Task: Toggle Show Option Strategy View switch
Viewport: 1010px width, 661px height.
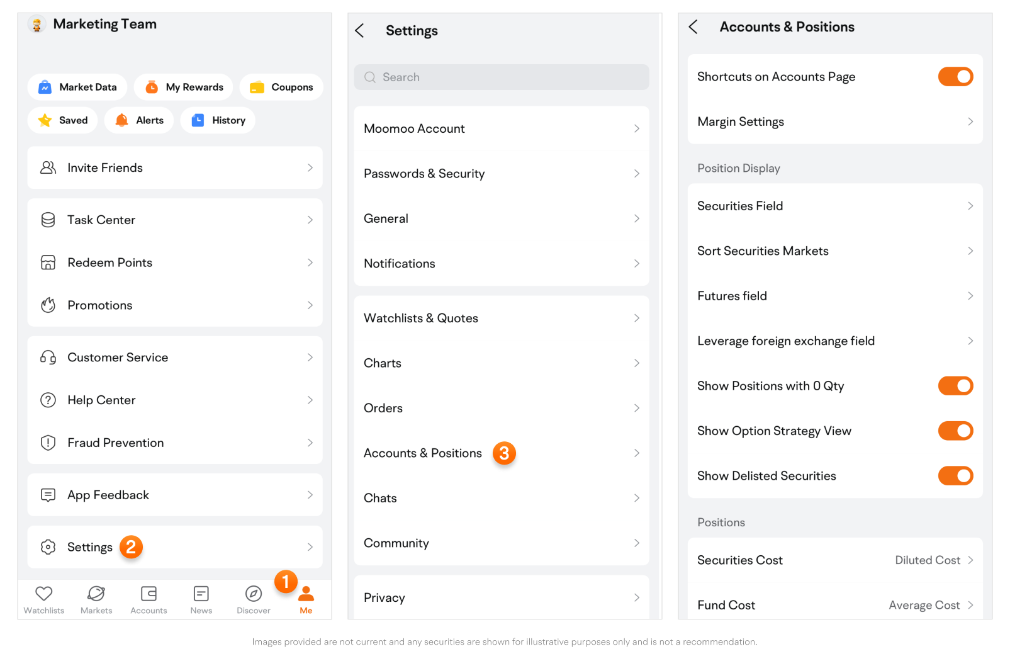Action: (955, 431)
